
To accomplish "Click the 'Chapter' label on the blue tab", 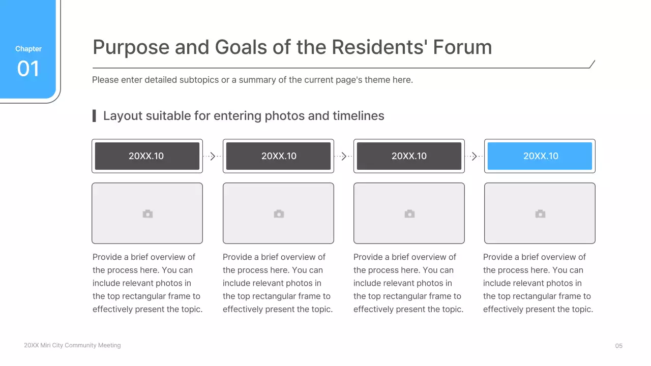I will [x=28, y=49].
